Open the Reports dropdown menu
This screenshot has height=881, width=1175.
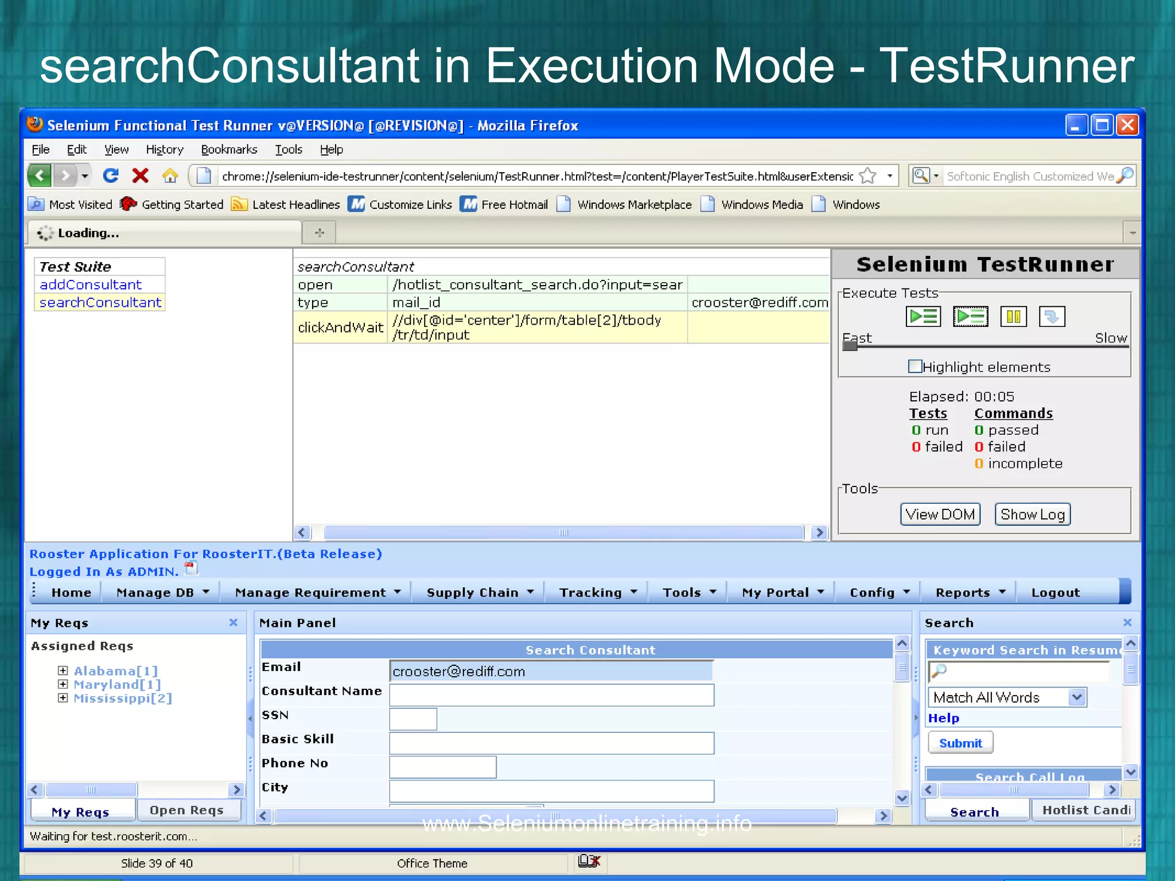(x=971, y=592)
